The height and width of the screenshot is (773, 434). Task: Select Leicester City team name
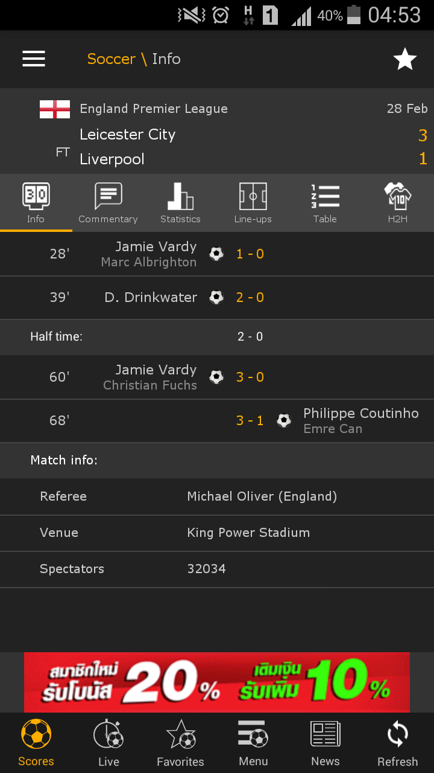[128, 135]
